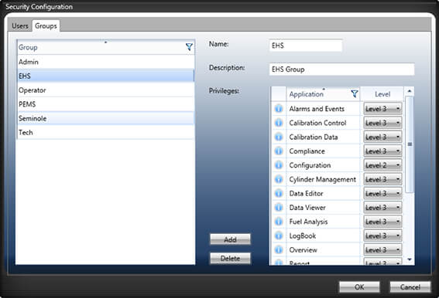Select the Tech group
This screenshot has height=298, width=439.
coord(105,132)
